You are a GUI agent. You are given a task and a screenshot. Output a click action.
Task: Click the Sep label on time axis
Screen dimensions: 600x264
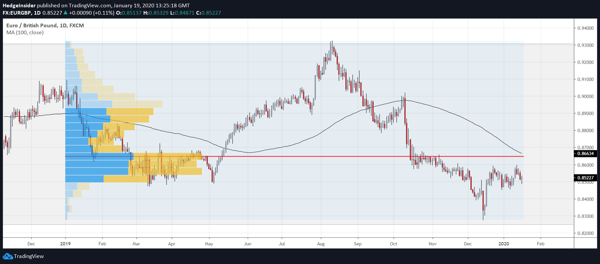pyautogui.click(x=358, y=244)
